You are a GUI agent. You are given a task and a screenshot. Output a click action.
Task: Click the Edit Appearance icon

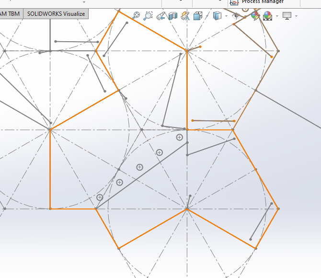coord(255,16)
